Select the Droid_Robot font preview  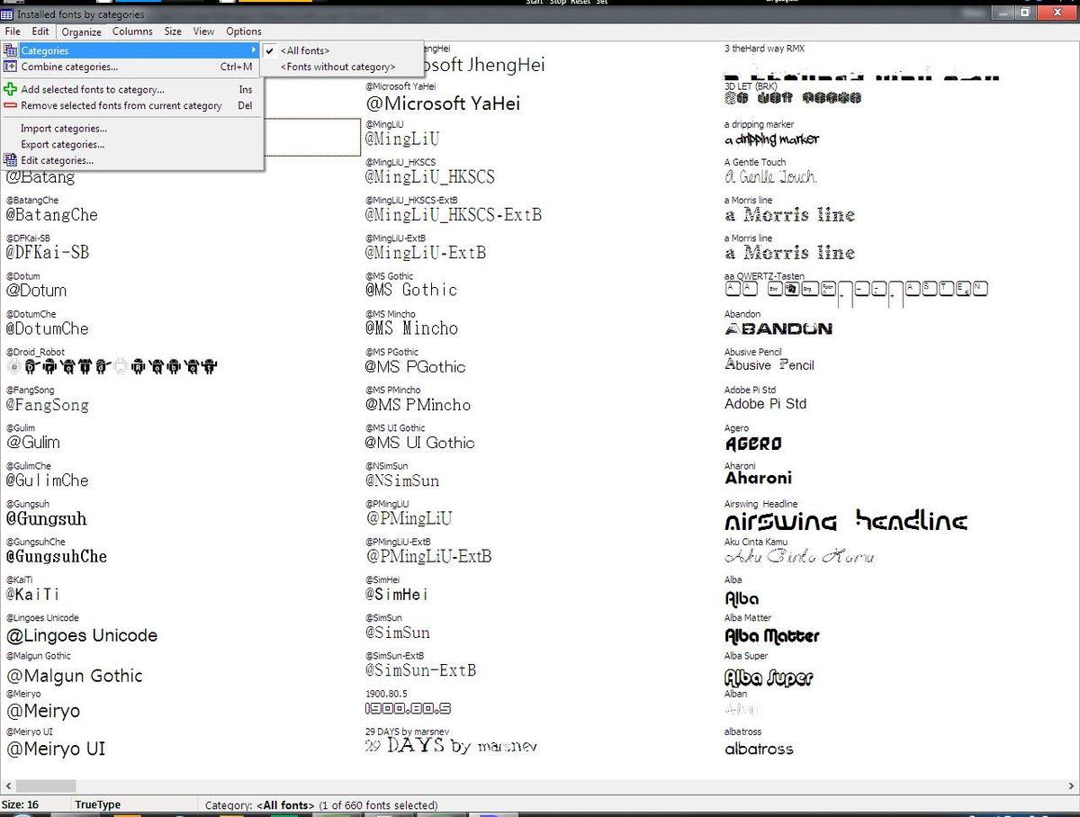point(112,367)
